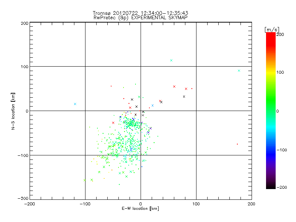Click the colorbar tick label '200'
This screenshot has width=296, height=222.
(x=280, y=34)
